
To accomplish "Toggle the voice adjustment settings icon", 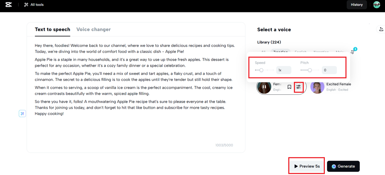I will tap(298, 87).
